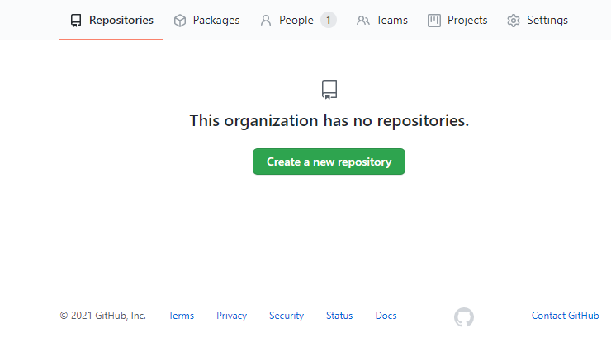Click the People person icon

(266, 21)
